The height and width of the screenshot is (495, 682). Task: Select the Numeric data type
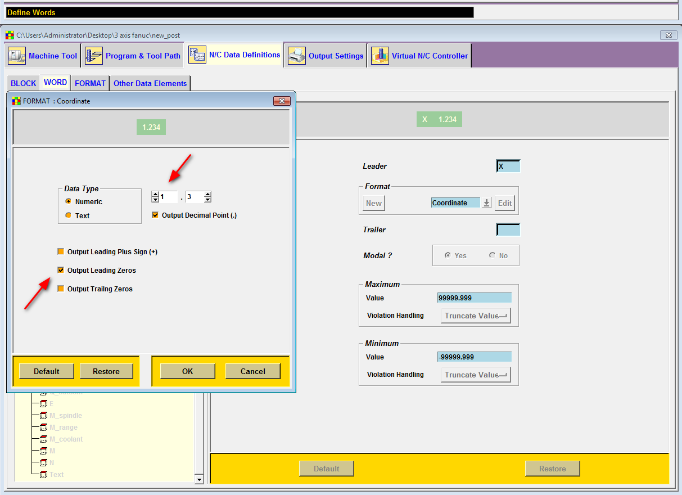pos(69,201)
